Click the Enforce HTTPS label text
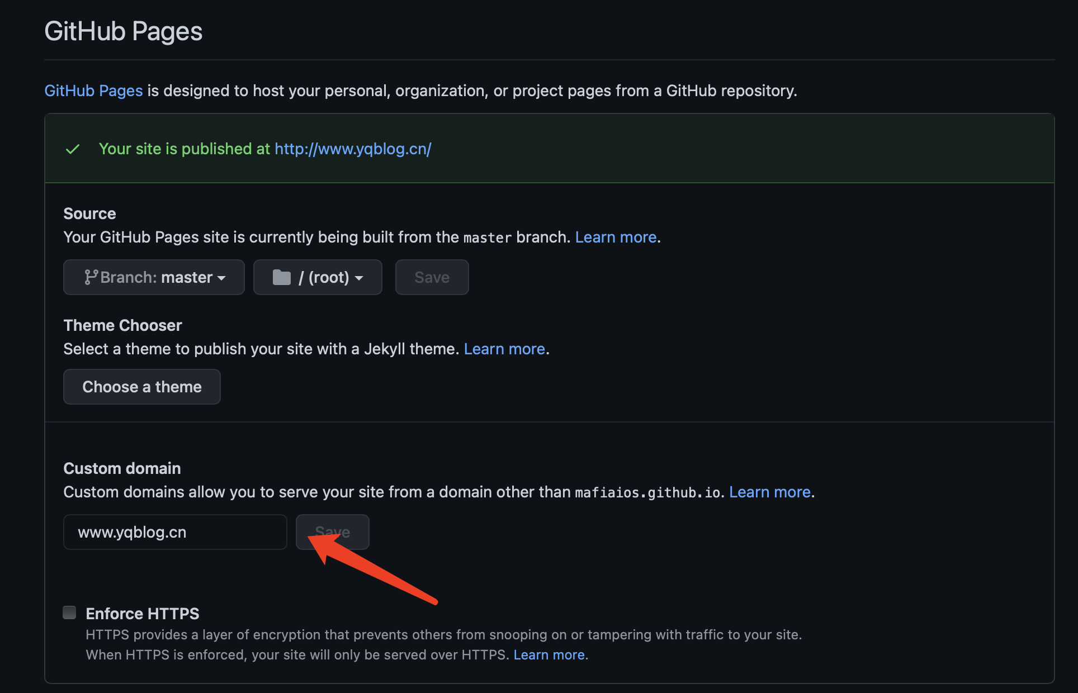This screenshot has width=1078, height=693. click(x=143, y=614)
